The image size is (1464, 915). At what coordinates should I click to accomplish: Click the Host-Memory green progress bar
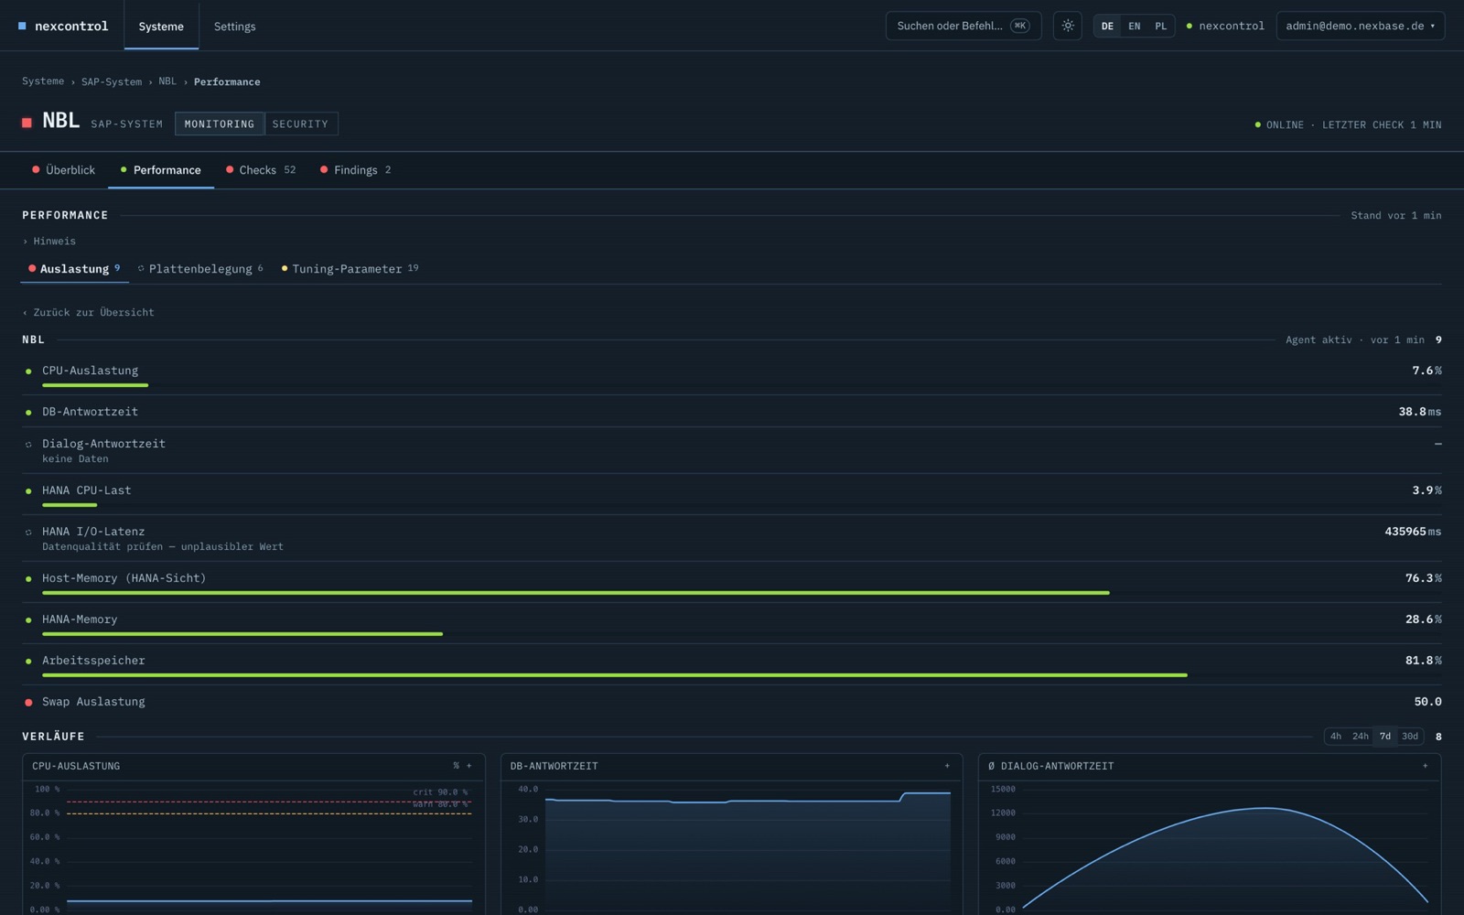[576, 593]
